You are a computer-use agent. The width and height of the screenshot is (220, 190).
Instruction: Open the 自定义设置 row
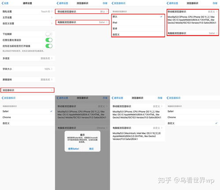(27, 23)
